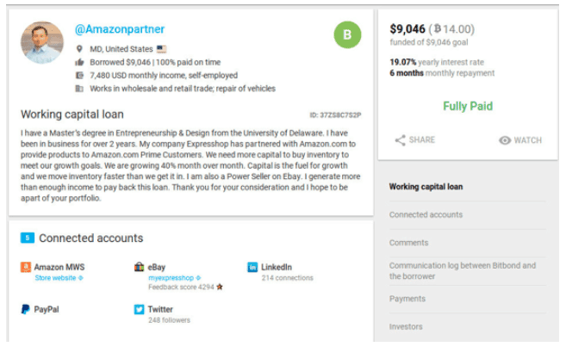Click the Twitter bird icon

140,308
